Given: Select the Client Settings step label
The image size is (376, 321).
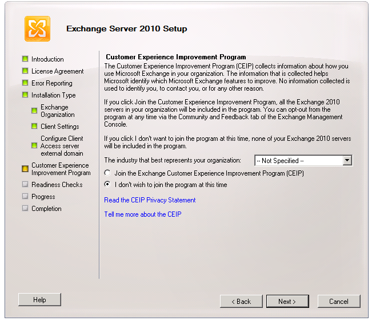Looking at the screenshot, I should click(59, 127).
